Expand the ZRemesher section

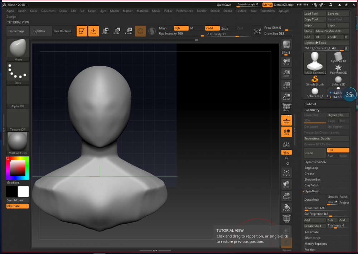click(312, 238)
